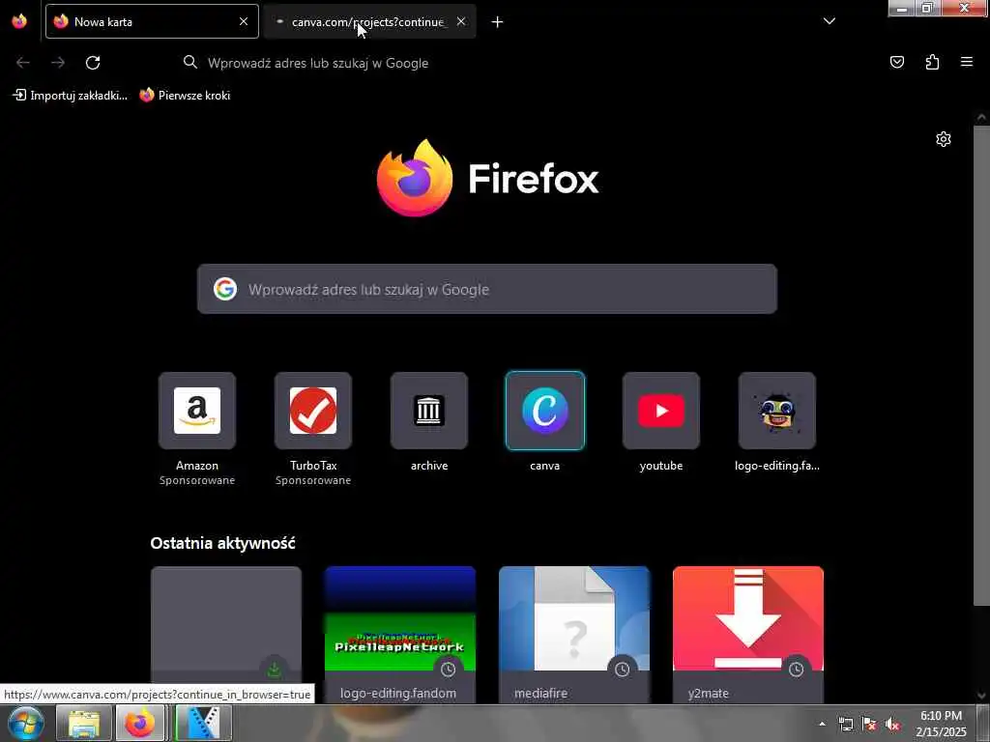
Task: Open the logo-editing.fandom recent activity card
Action: coord(400,634)
